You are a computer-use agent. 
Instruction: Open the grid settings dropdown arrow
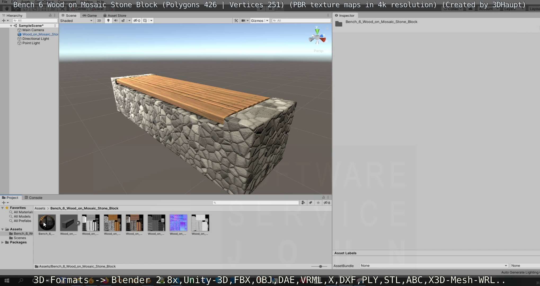(151, 21)
